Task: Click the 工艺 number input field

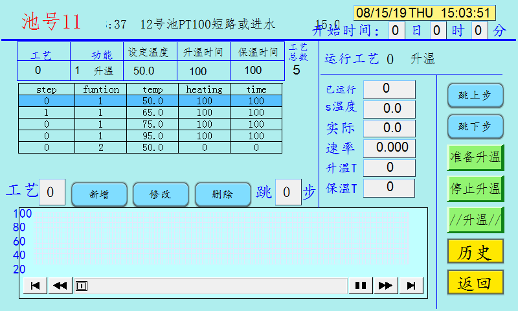Action: (52, 192)
